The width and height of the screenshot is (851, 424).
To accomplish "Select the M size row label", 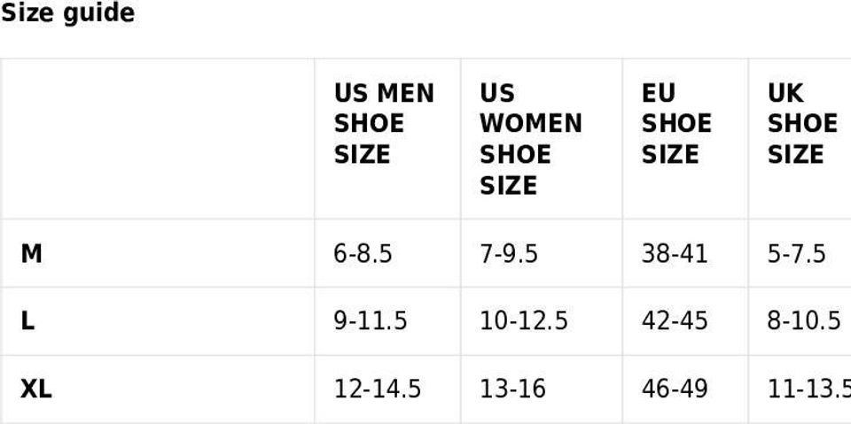I will 31,254.
